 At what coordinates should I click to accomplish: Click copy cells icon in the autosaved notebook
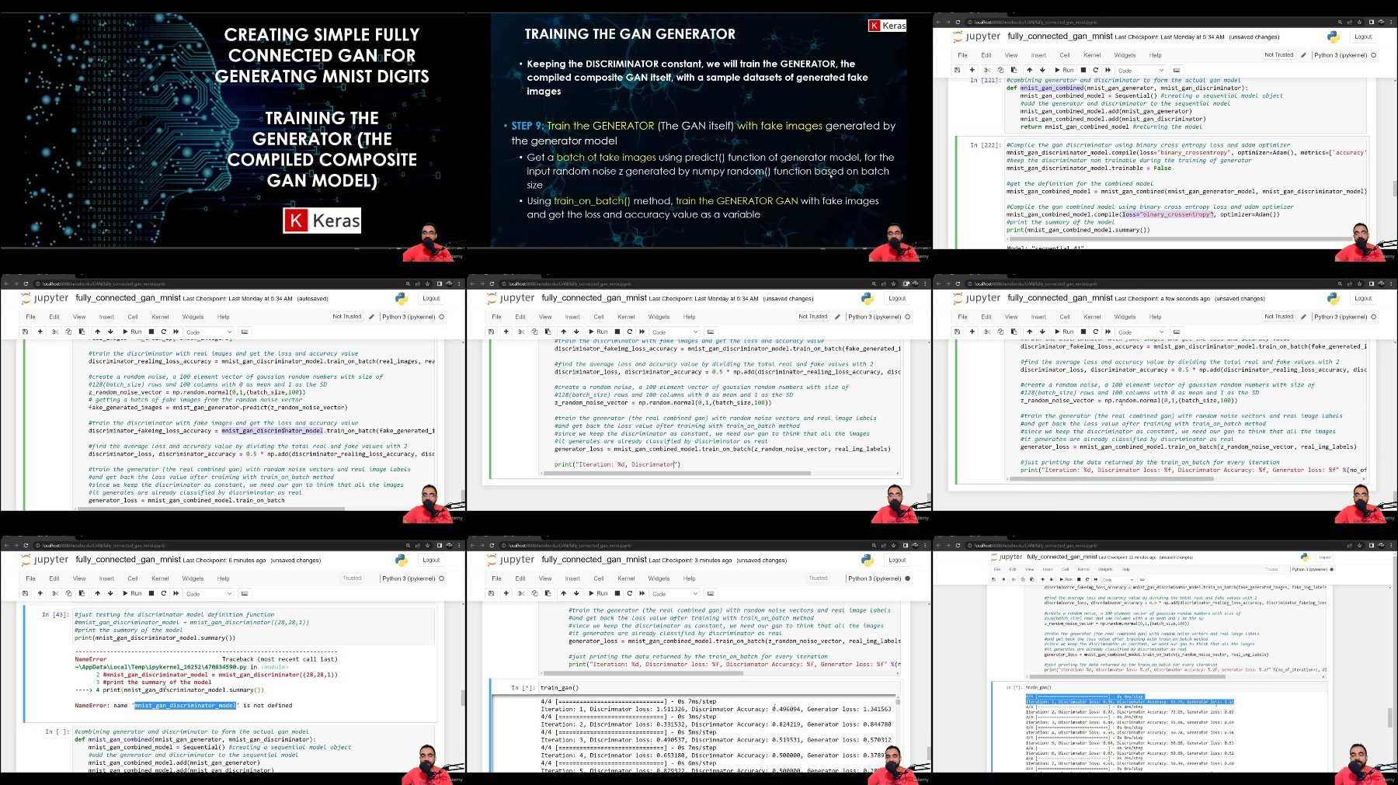[68, 332]
